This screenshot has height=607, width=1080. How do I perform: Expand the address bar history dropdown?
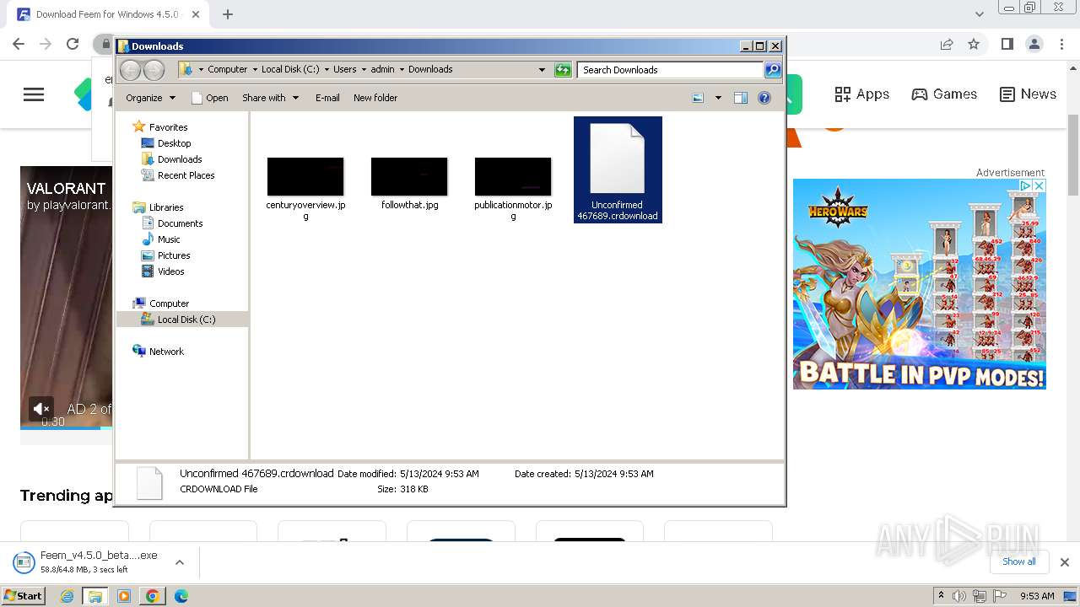pos(542,70)
